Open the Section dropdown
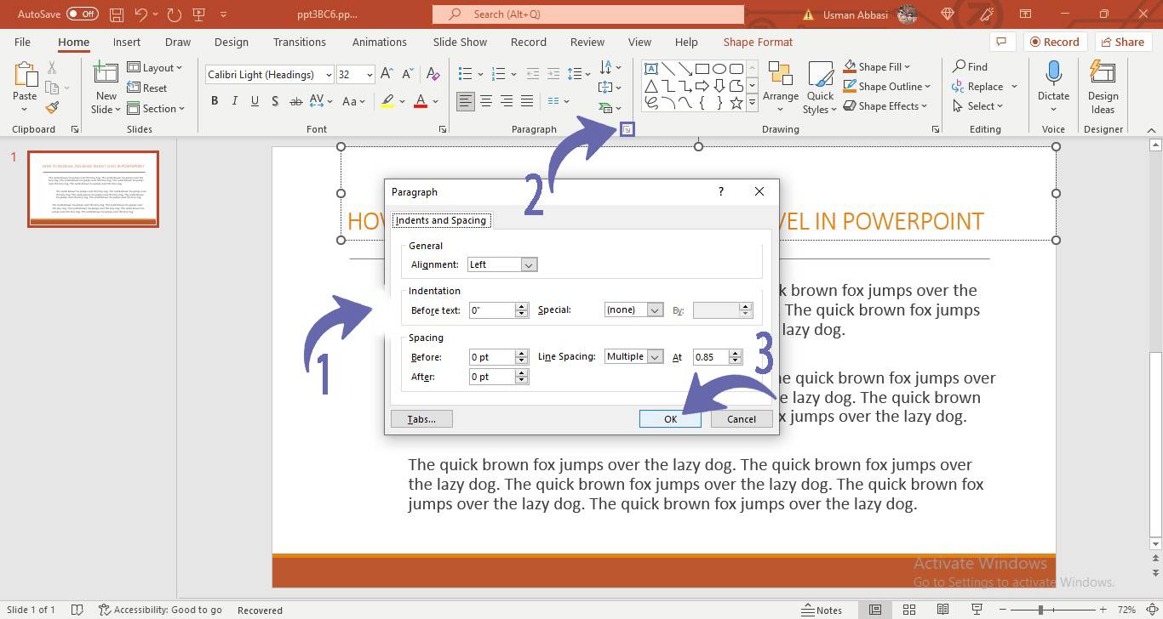 (157, 108)
